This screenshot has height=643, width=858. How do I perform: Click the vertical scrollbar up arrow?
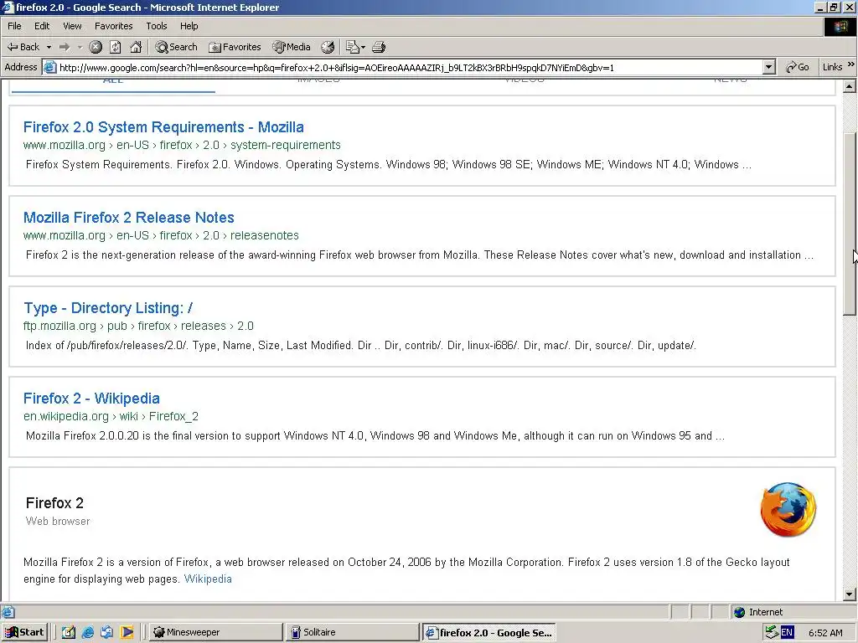click(850, 86)
